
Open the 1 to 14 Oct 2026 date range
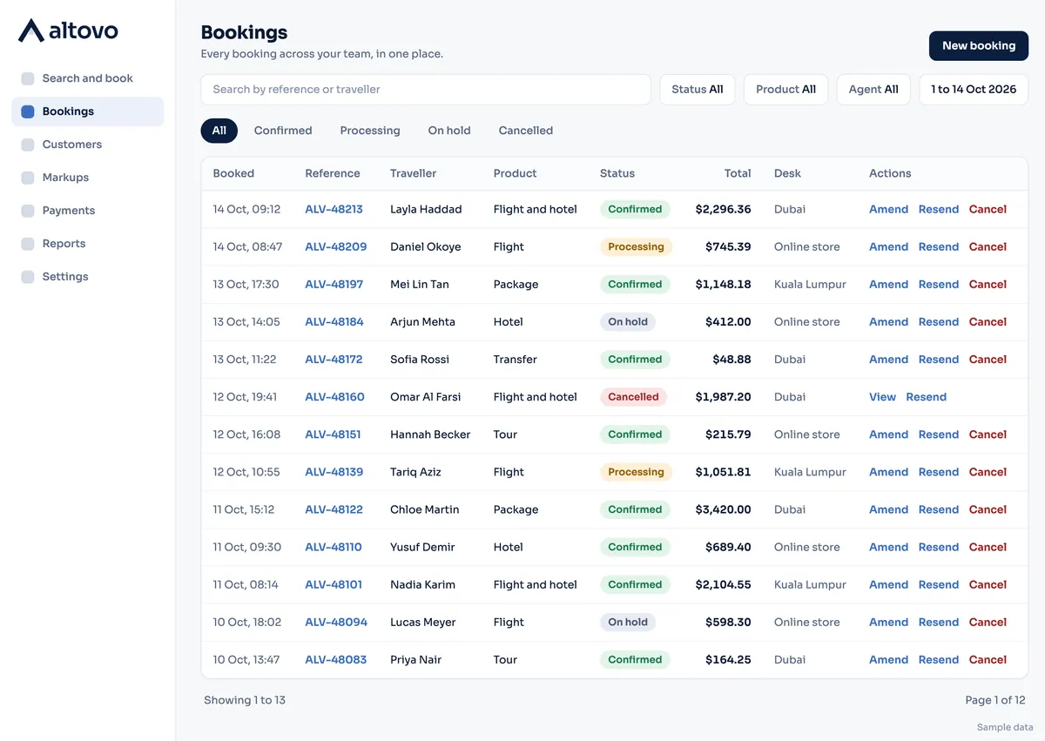(974, 90)
